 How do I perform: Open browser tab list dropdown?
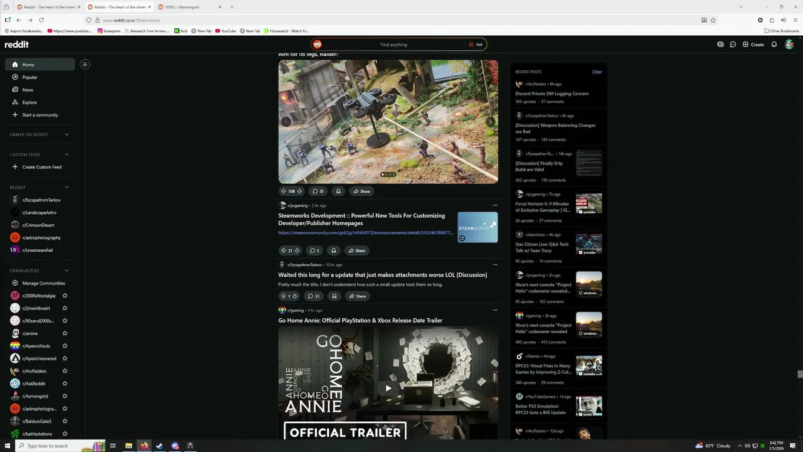pos(741,7)
